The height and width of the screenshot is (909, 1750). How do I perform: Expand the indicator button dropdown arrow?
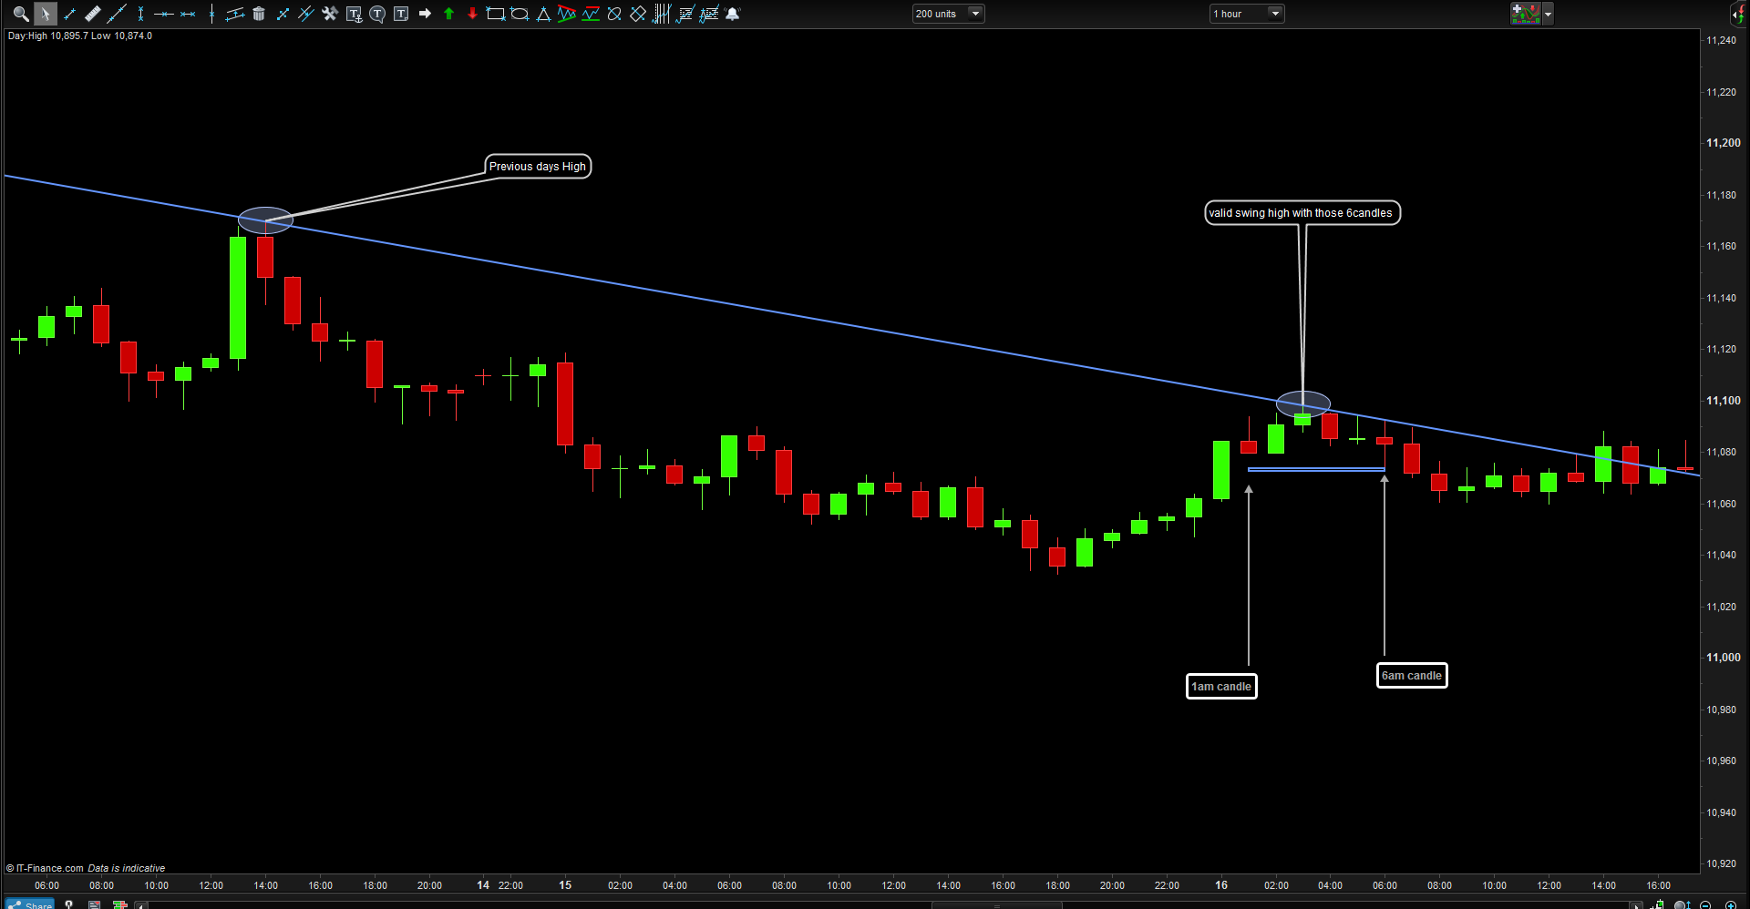click(x=1548, y=14)
